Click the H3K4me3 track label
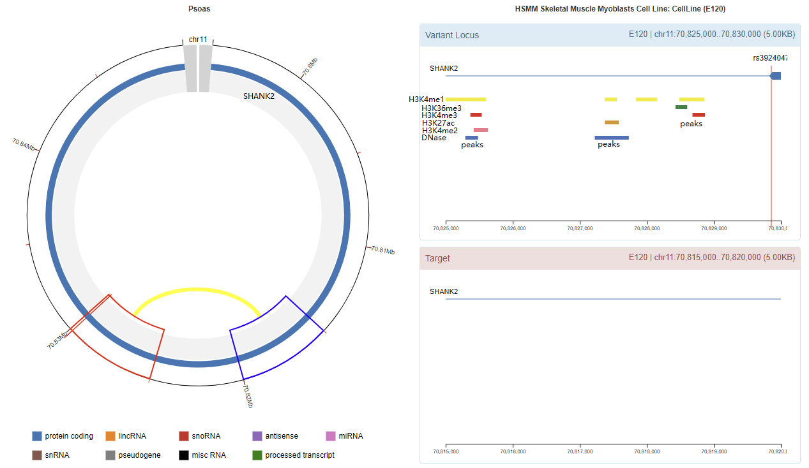809x468 pixels. pos(439,115)
